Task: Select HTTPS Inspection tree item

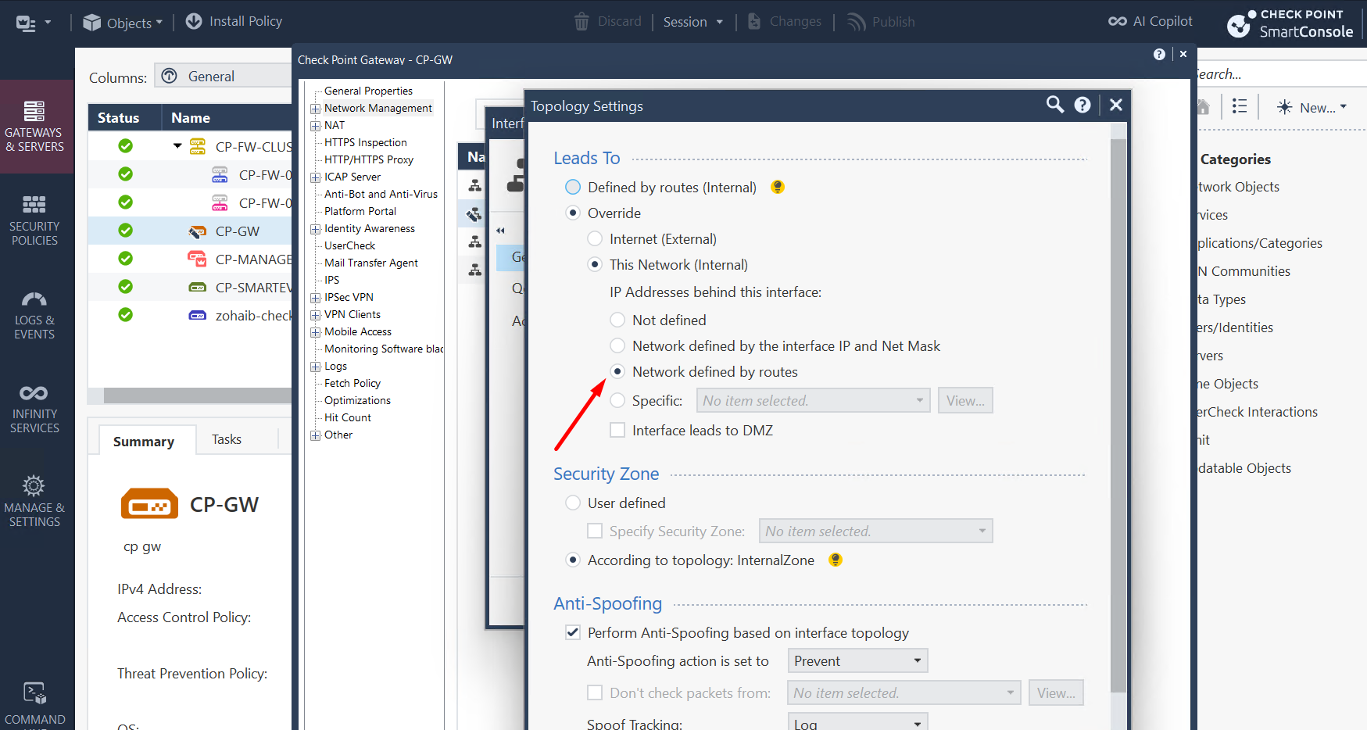Action: click(x=366, y=142)
